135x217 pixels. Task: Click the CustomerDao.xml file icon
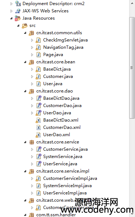click(38, 127)
